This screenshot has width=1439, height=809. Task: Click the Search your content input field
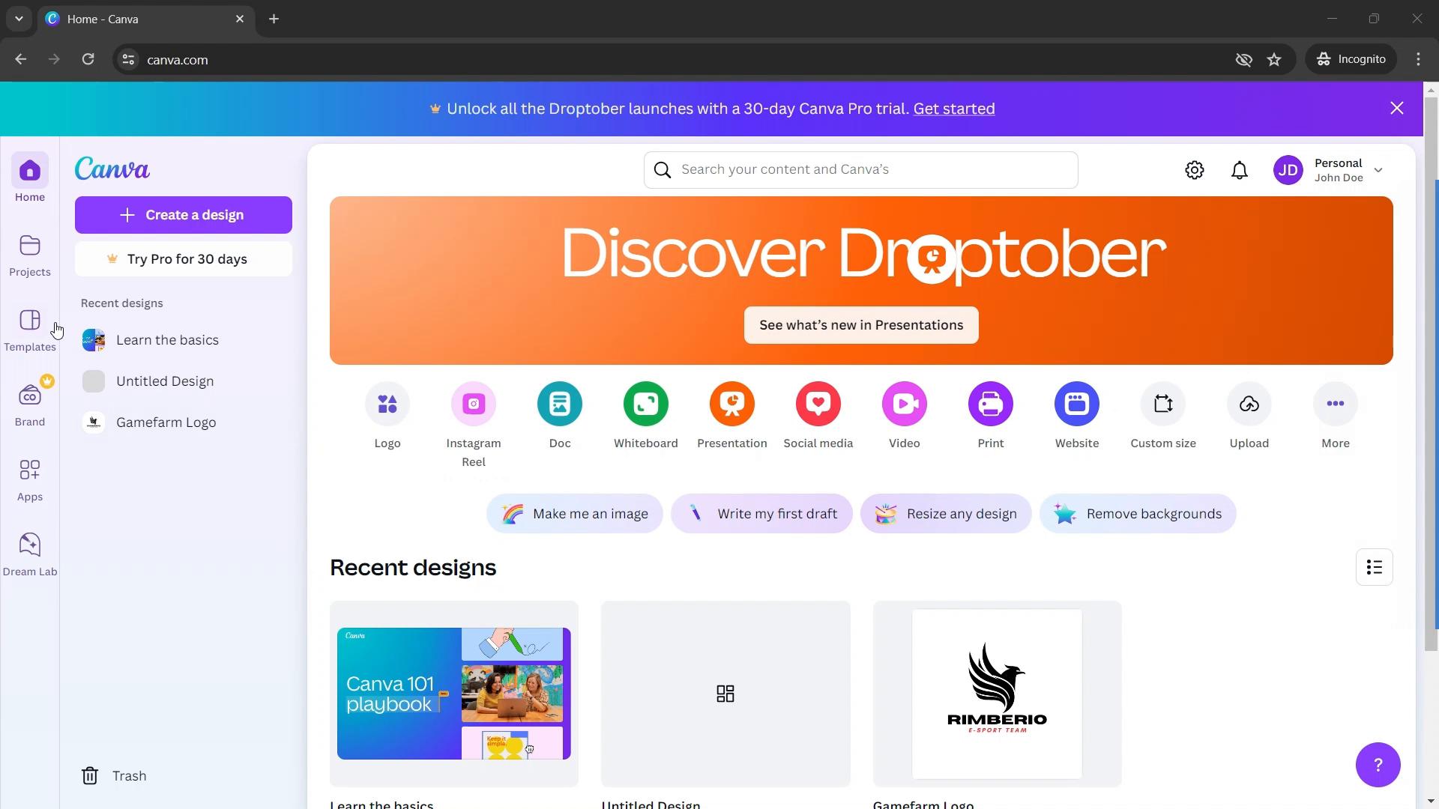pyautogui.click(x=861, y=169)
